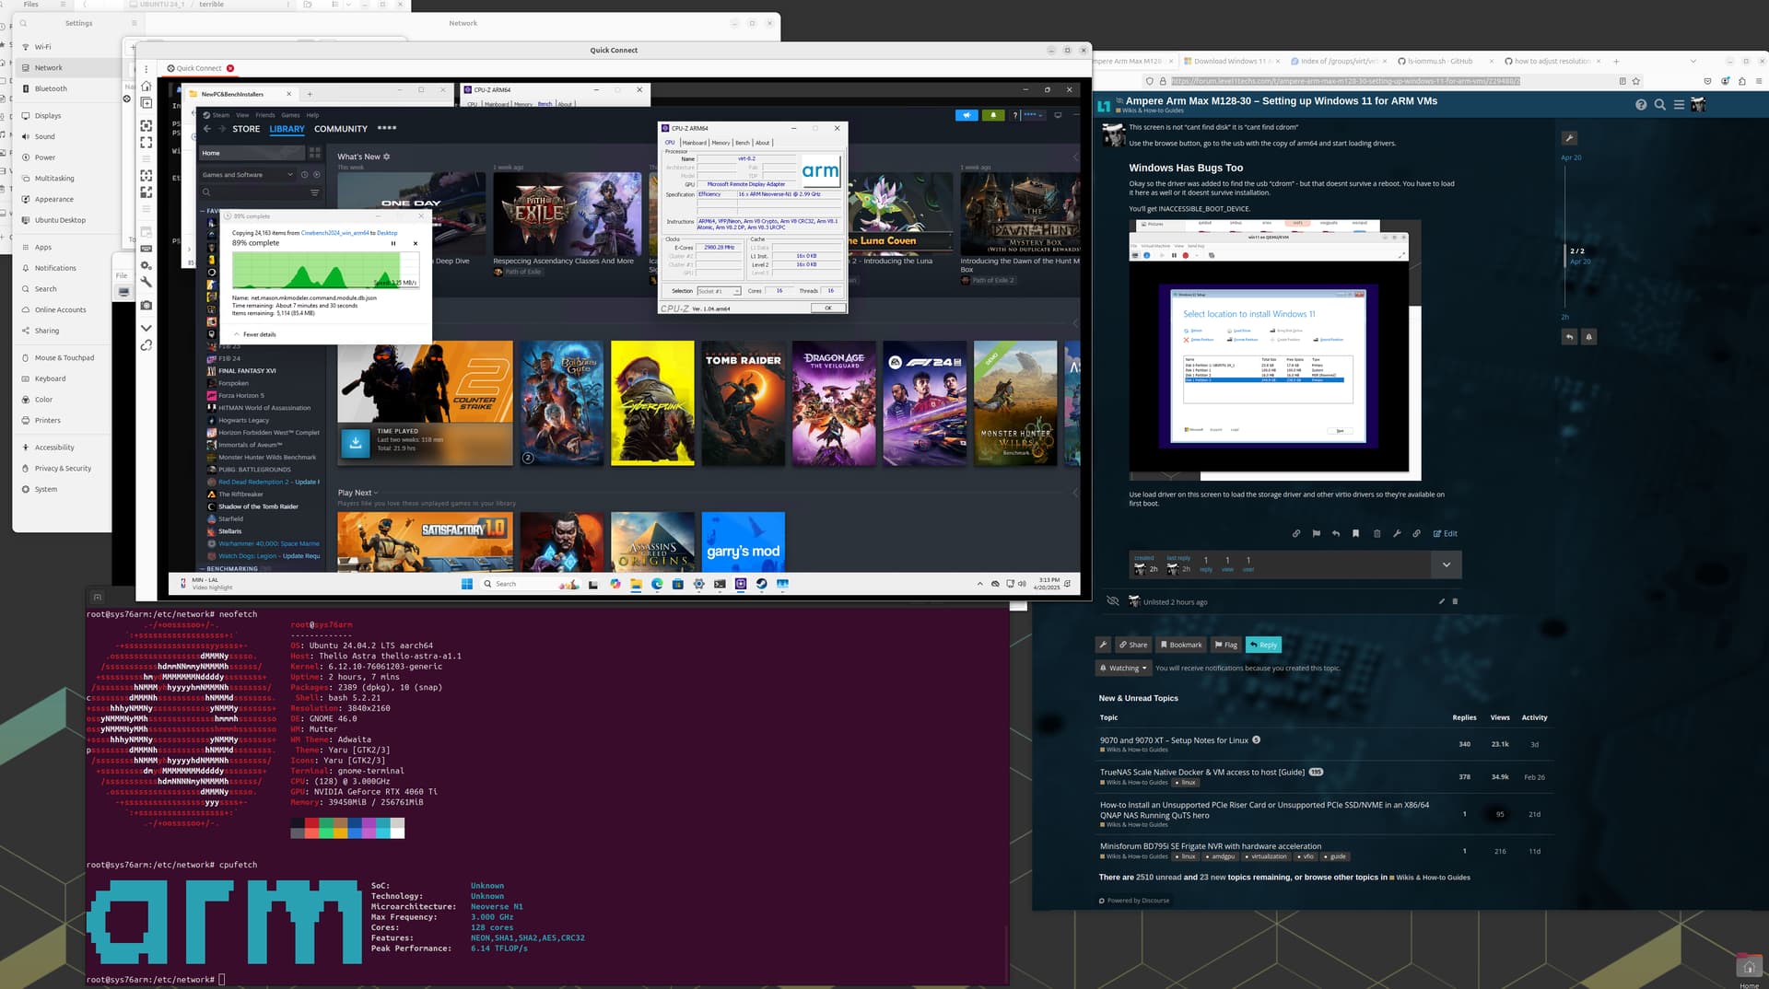Open the Bench tab in CPU-Z

click(743, 143)
